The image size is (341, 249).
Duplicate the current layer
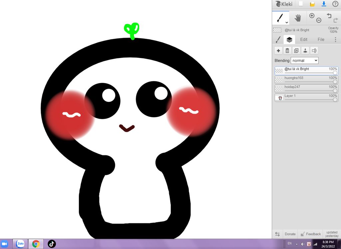coord(296,51)
